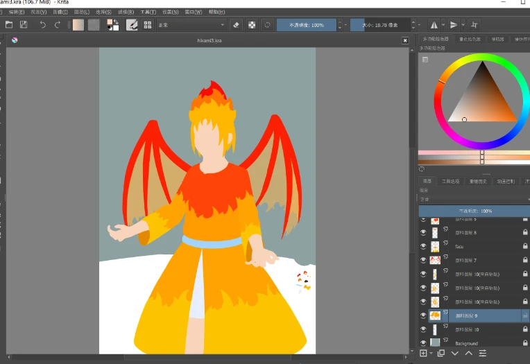The width and height of the screenshot is (530, 364).
Task: Open the Image (I) menu
Action: (60, 12)
